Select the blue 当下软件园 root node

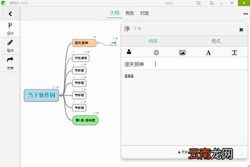click(42, 96)
